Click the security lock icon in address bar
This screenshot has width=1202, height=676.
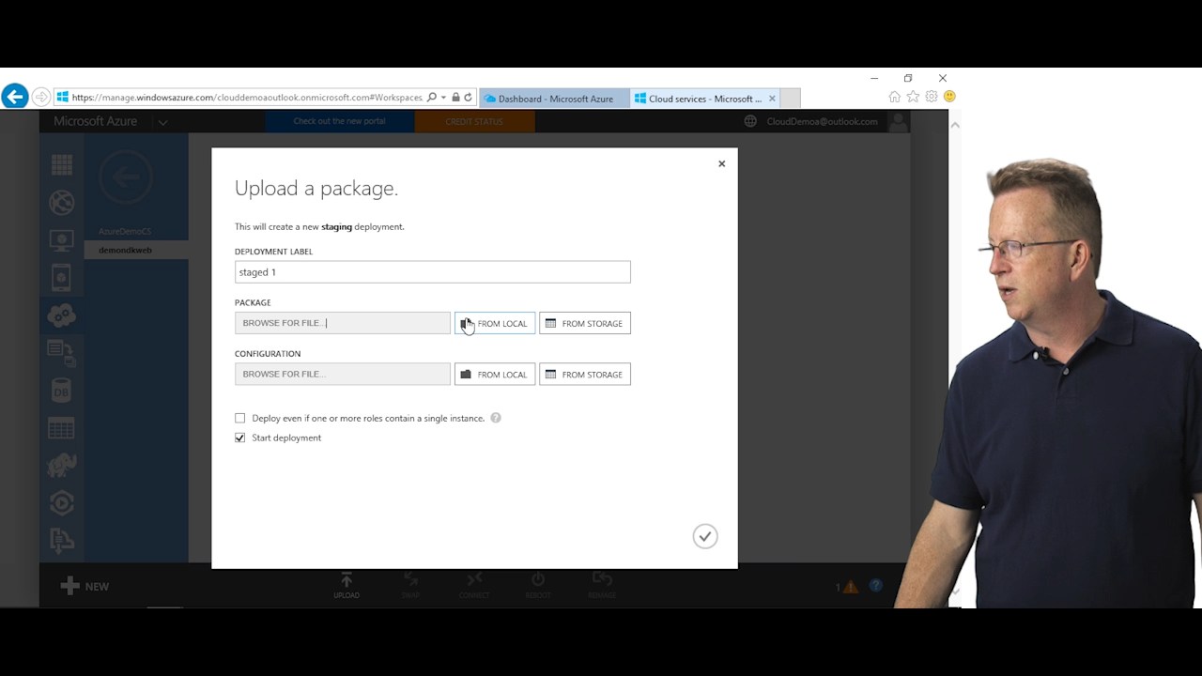[x=455, y=97]
